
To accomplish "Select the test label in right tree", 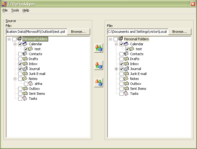I will (x=139, y=49).
